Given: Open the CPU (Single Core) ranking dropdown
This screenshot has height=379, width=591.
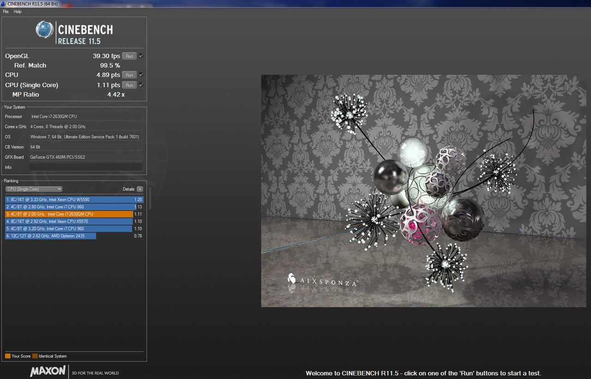Looking at the screenshot, I should pos(34,189).
